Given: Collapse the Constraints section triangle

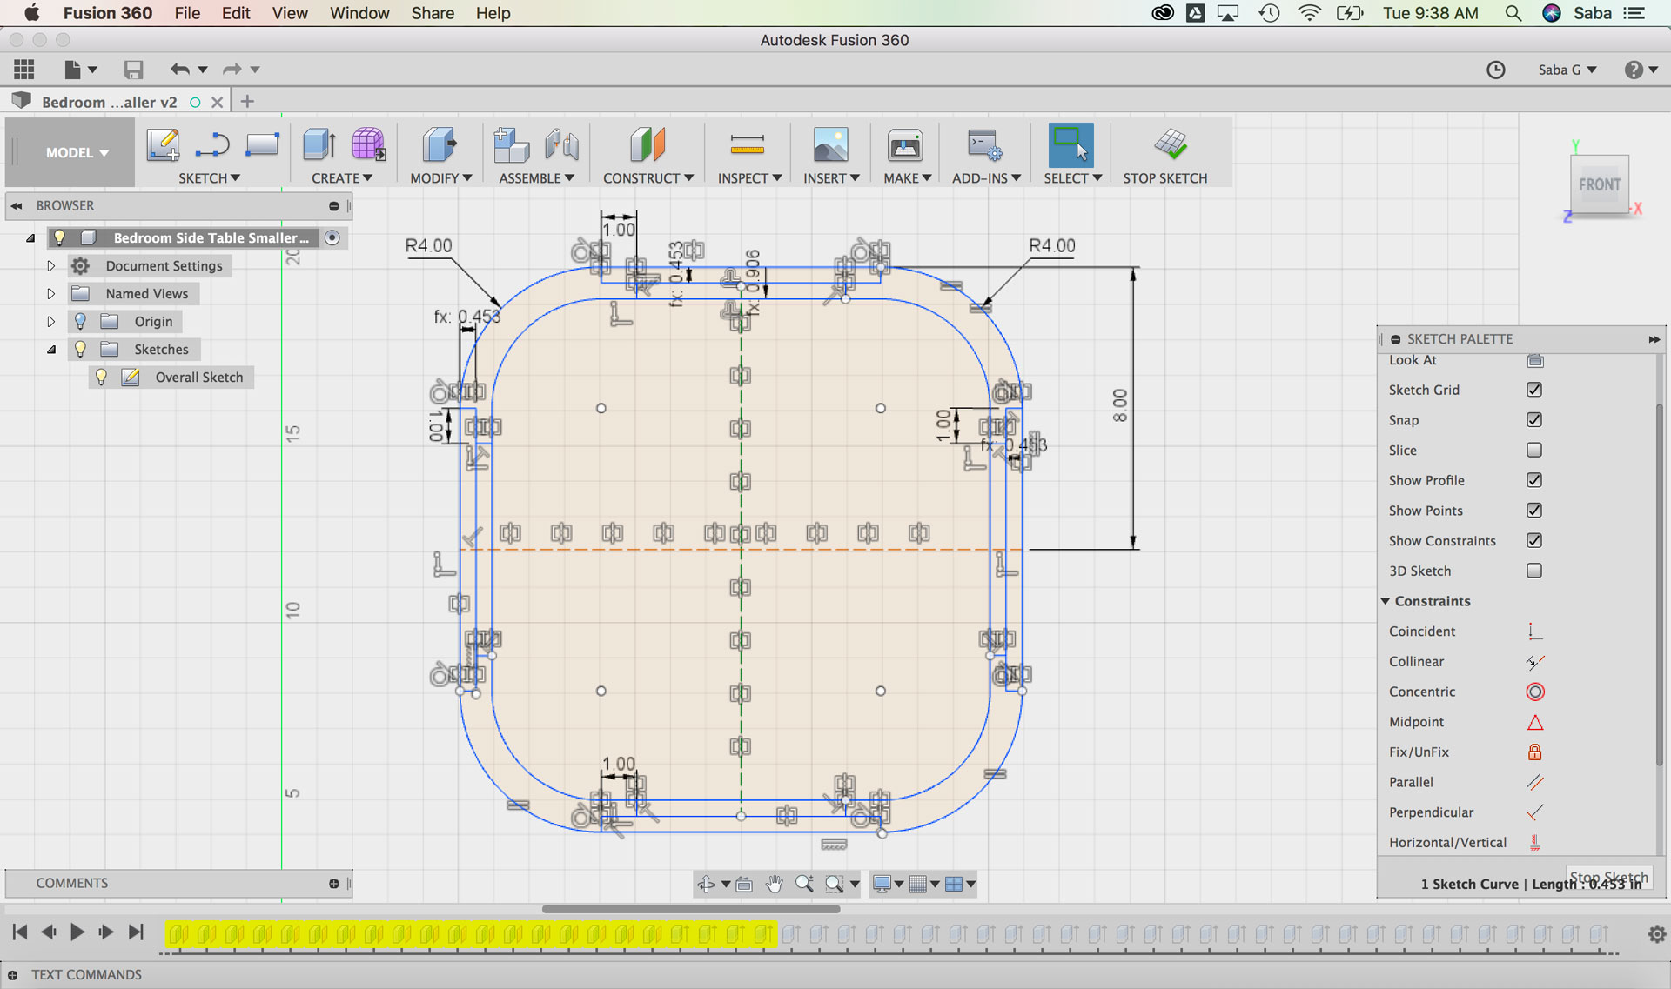Looking at the screenshot, I should click(x=1386, y=601).
